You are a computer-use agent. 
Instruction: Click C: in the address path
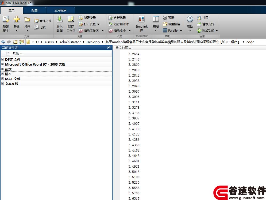coord(37,42)
